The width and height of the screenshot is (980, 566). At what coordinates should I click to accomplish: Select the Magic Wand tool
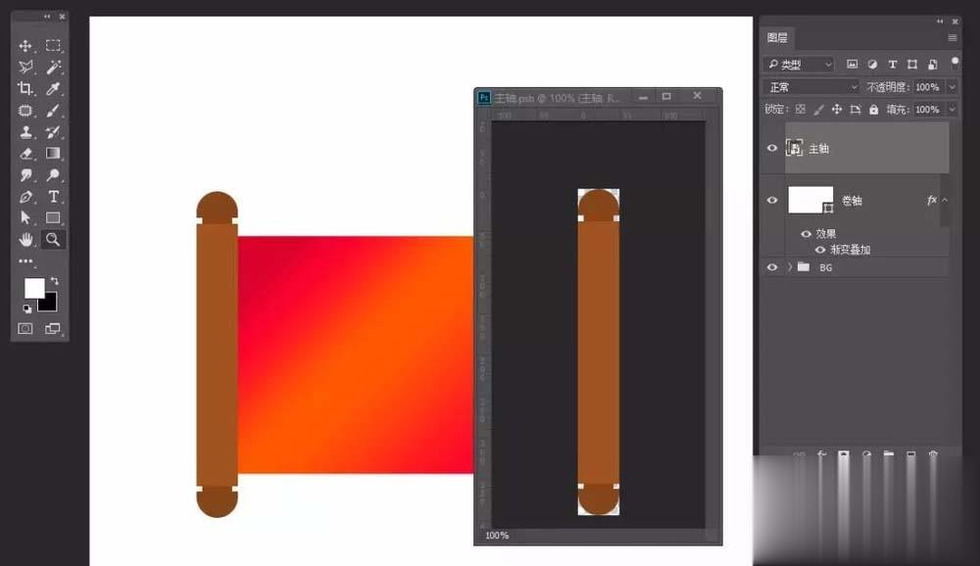[x=53, y=67]
